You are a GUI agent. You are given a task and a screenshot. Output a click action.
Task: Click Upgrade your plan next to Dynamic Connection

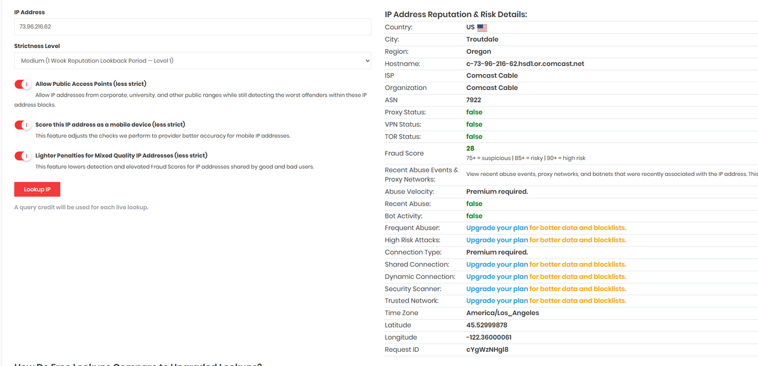tap(497, 277)
